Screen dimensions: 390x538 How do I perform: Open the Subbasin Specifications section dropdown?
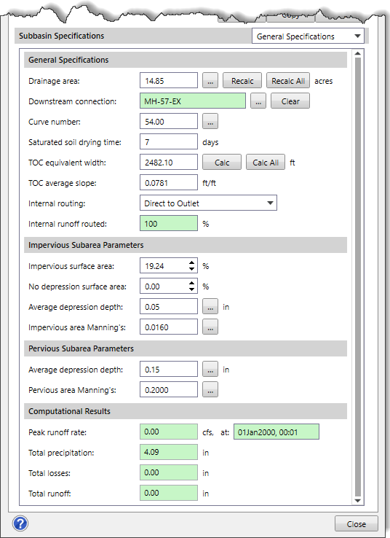[308, 36]
